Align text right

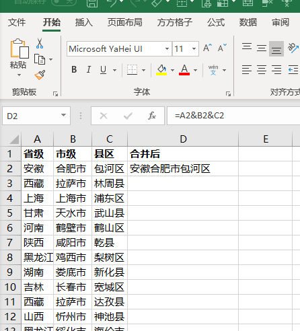(x=276, y=70)
